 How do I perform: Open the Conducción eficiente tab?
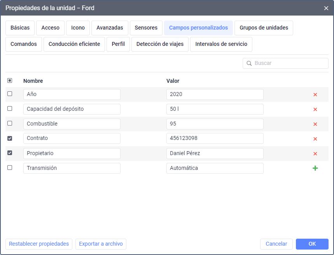coord(74,44)
